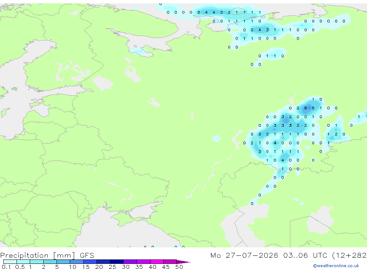Click the 15–20 mm legend swatch

pyautogui.click(x=90, y=262)
